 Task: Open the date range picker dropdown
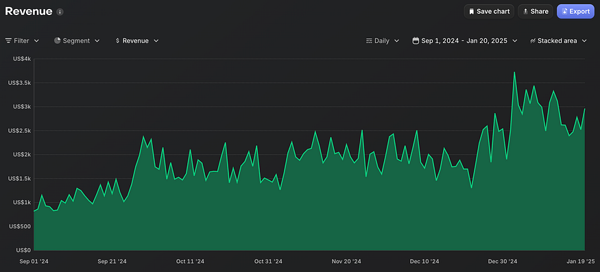click(x=465, y=40)
